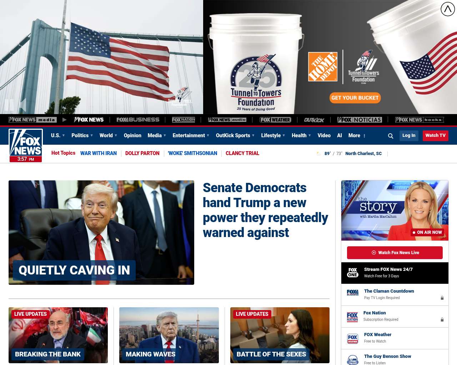The image size is (457, 365).
Task: Mute the flag video ad
Action: [x=23, y=105]
